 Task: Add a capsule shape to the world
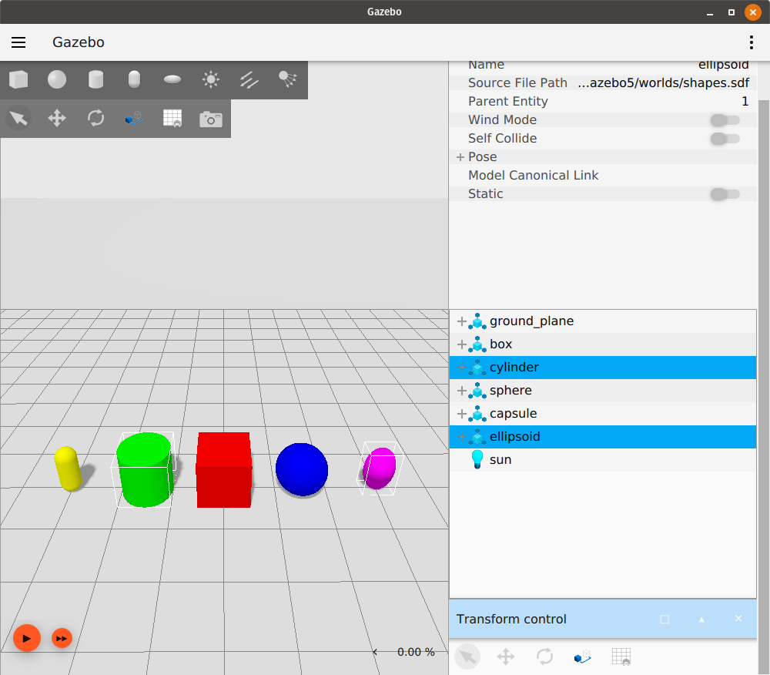coord(133,79)
